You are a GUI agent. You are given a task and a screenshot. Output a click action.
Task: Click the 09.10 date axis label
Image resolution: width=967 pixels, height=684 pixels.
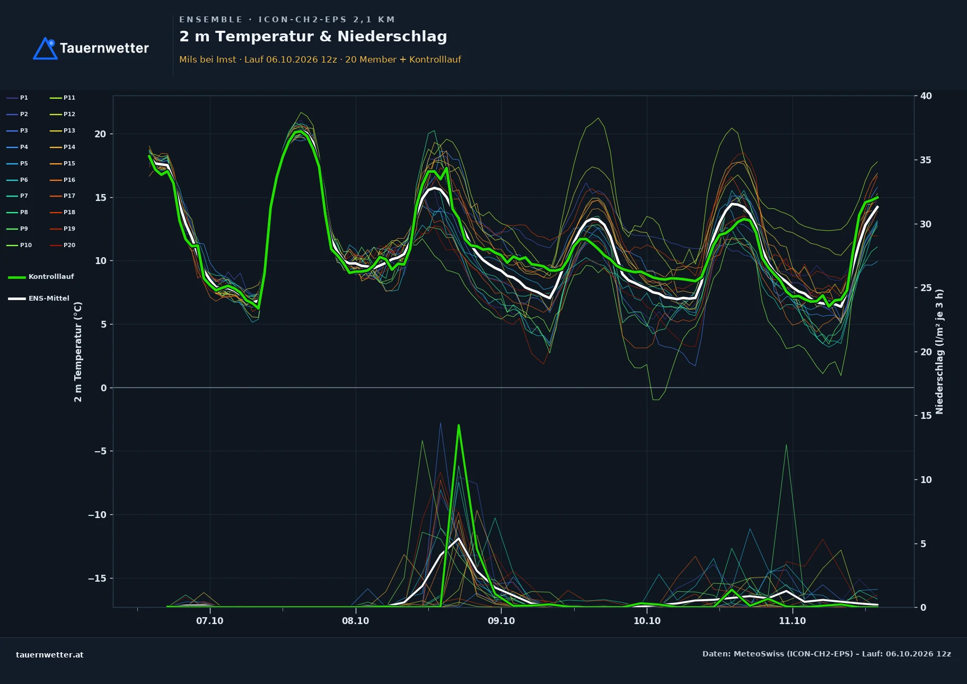pyautogui.click(x=501, y=621)
